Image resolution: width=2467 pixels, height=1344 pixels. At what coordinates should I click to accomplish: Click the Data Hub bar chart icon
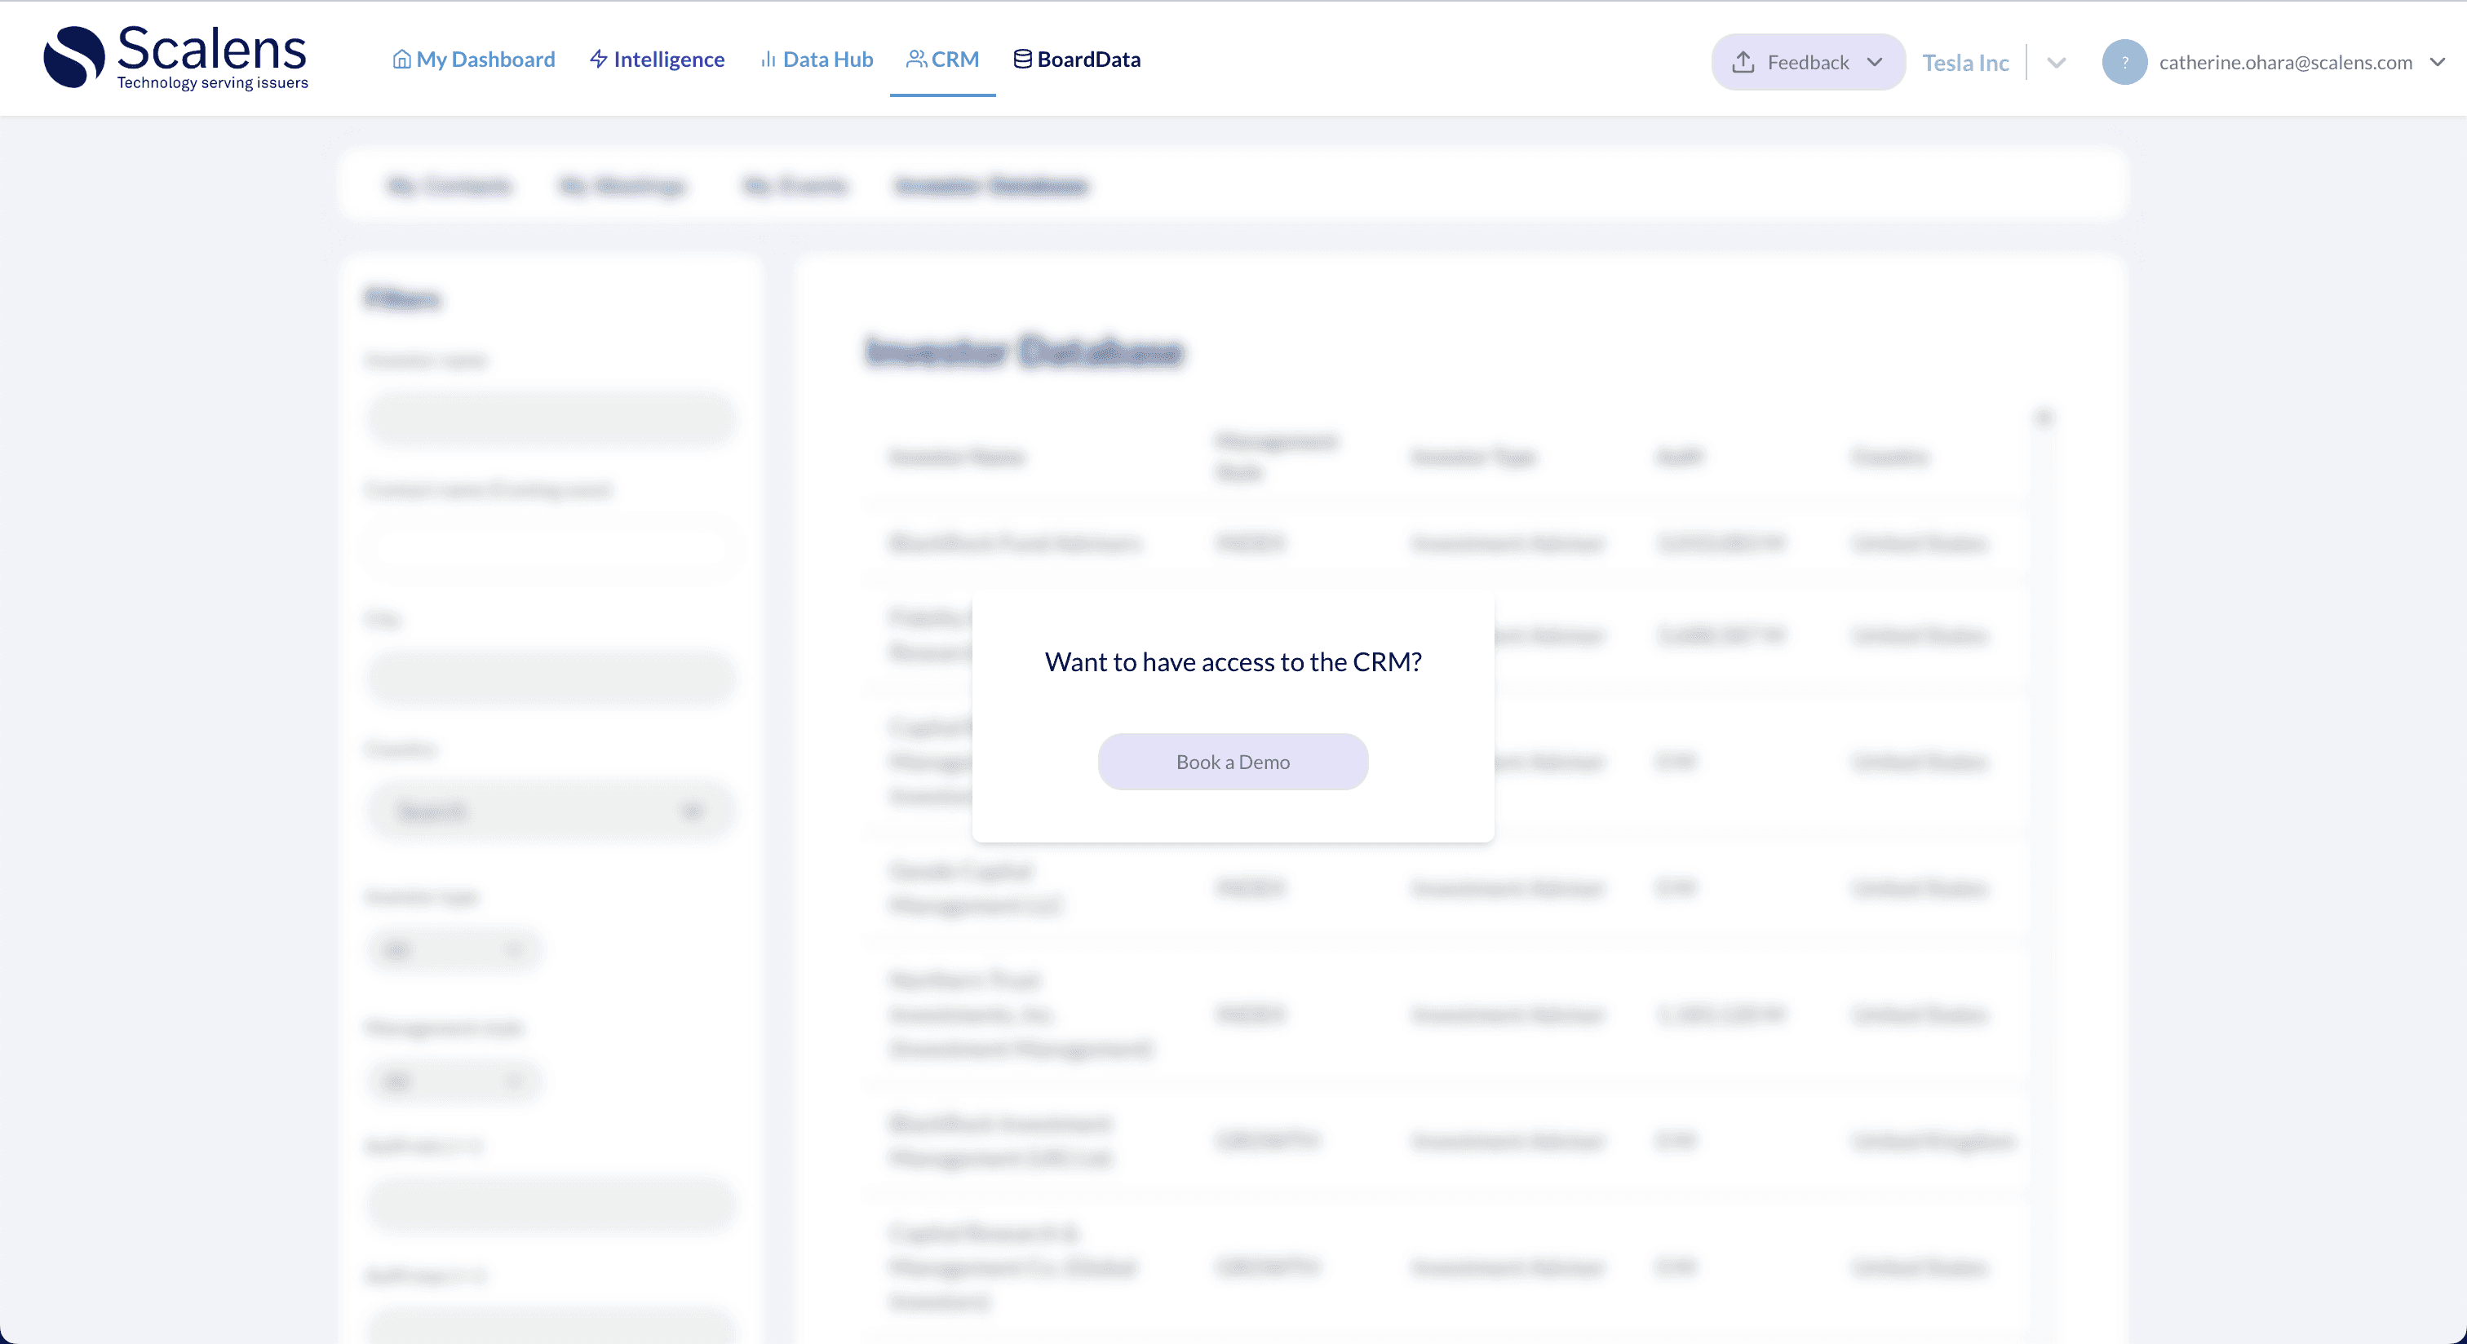pos(767,60)
